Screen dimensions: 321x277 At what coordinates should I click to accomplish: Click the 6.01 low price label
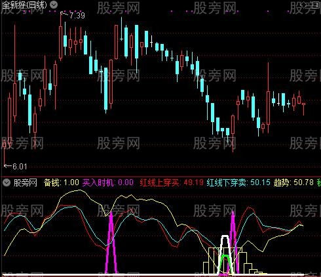click(20, 167)
